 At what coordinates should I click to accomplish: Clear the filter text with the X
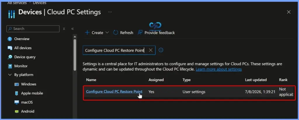151,50
